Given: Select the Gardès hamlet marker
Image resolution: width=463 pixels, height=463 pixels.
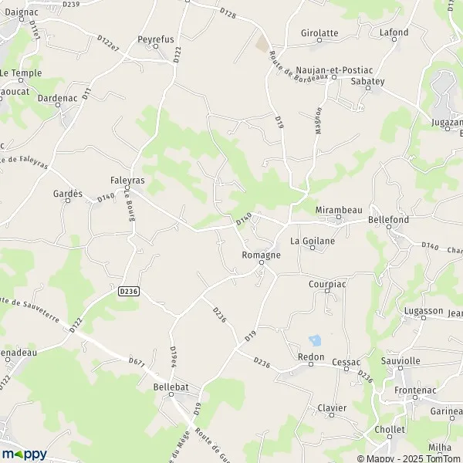Looking at the screenshot, I should (68, 201).
